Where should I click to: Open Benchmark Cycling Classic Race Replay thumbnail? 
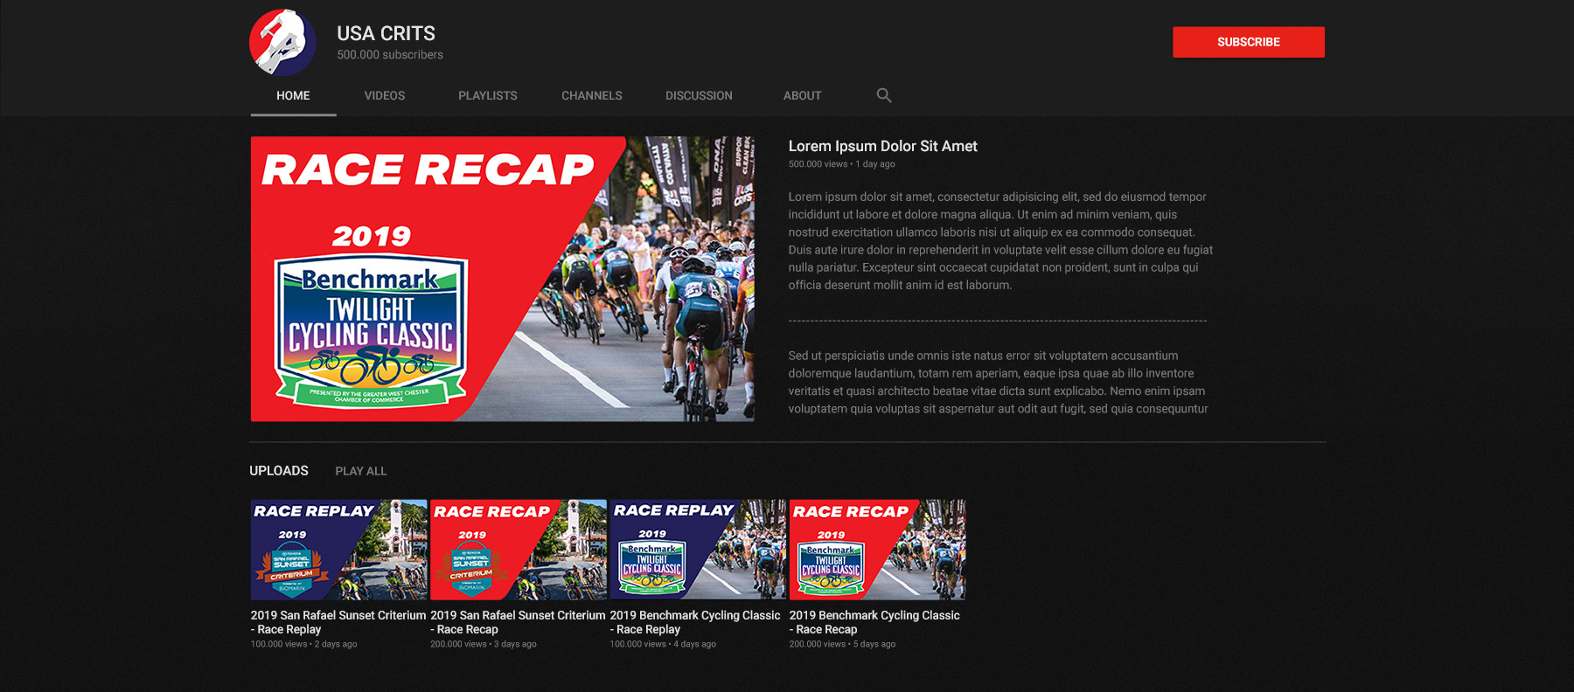[698, 550]
